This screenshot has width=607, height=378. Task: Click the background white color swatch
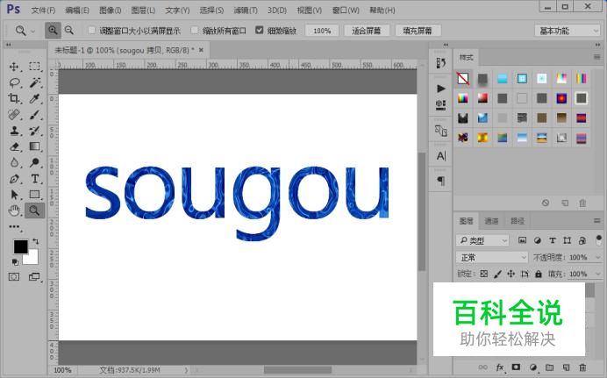click(x=33, y=260)
